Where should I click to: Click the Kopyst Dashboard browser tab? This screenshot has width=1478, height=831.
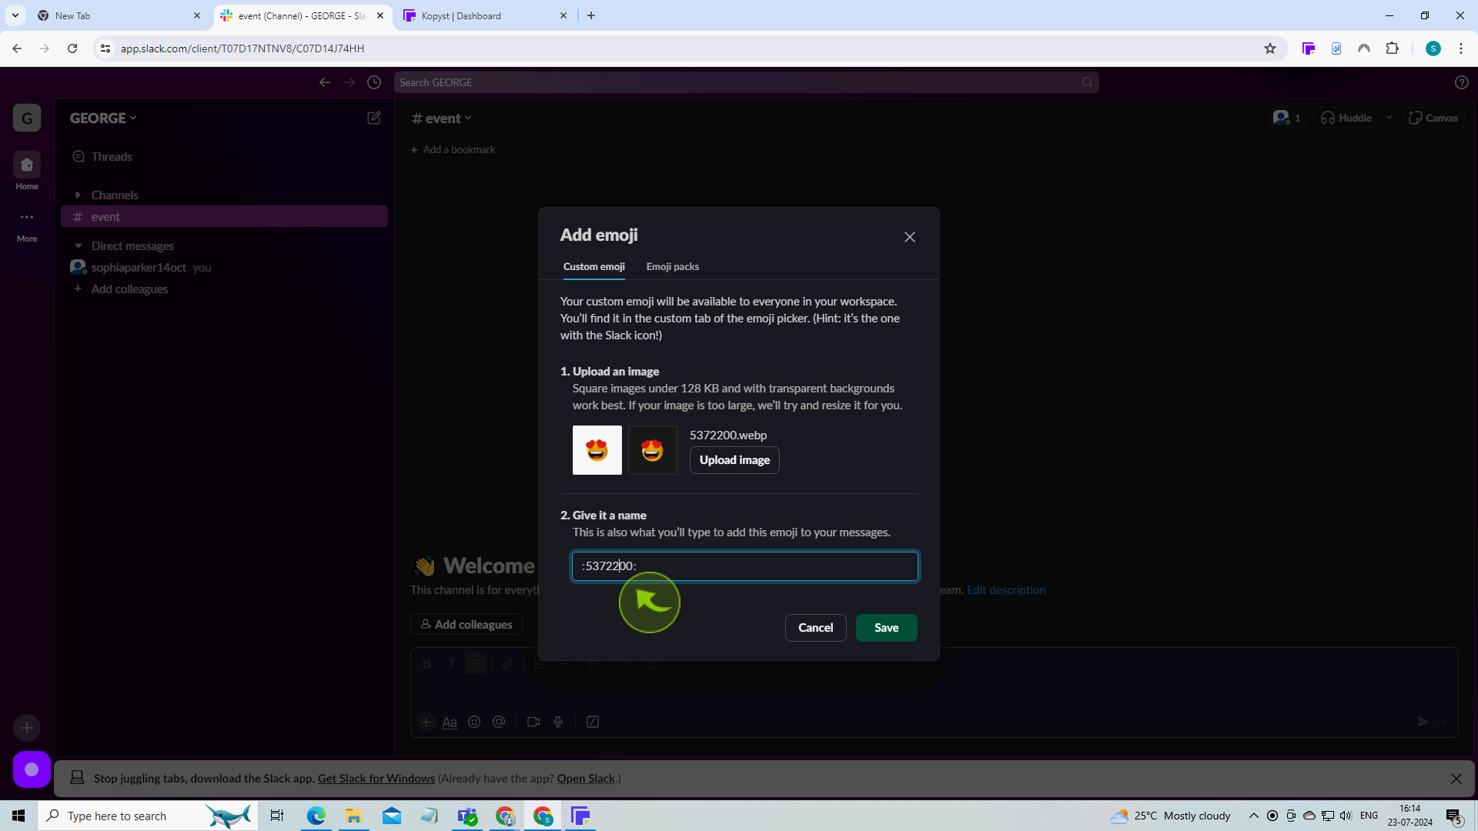click(x=487, y=15)
